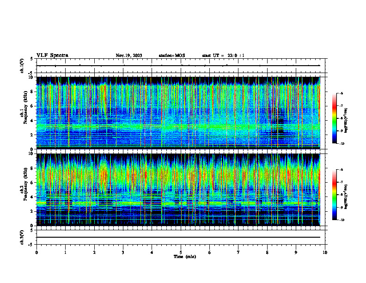This screenshot has width=366, height=283.
Task: Click the ch.1 color bar legend title
Action: coord(346,120)
